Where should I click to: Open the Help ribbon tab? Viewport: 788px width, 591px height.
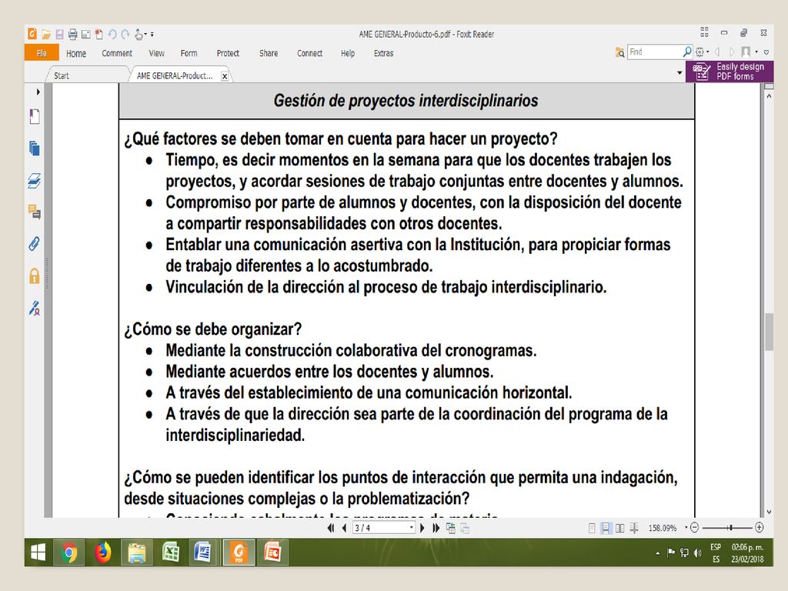click(x=347, y=53)
